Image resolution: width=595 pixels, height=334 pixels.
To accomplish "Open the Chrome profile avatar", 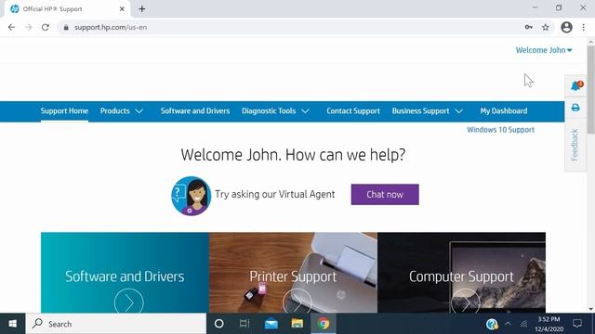I will [x=566, y=27].
